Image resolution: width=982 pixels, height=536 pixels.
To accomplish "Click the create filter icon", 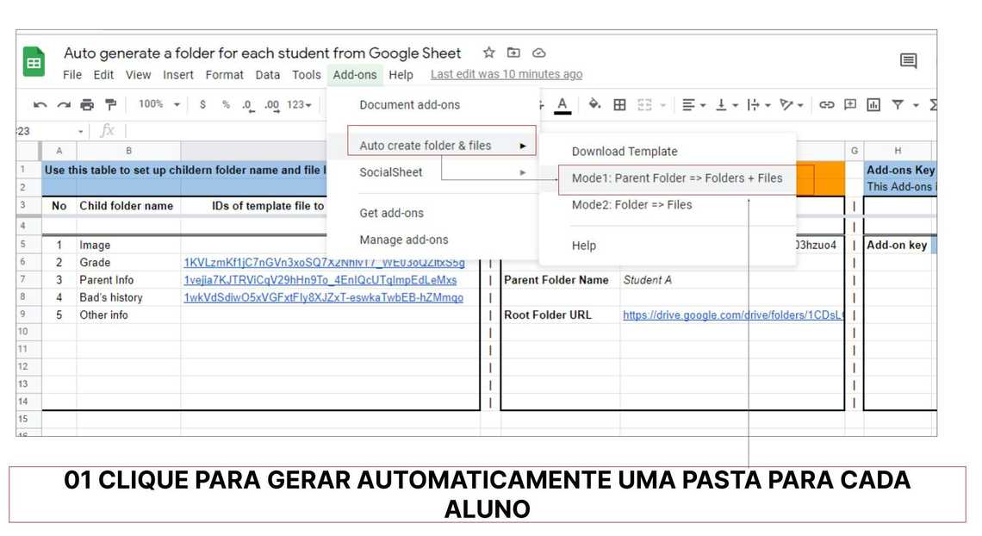I will click(898, 104).
